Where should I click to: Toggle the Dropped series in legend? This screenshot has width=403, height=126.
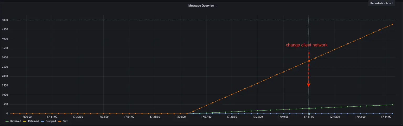click(x=50, y=121)
